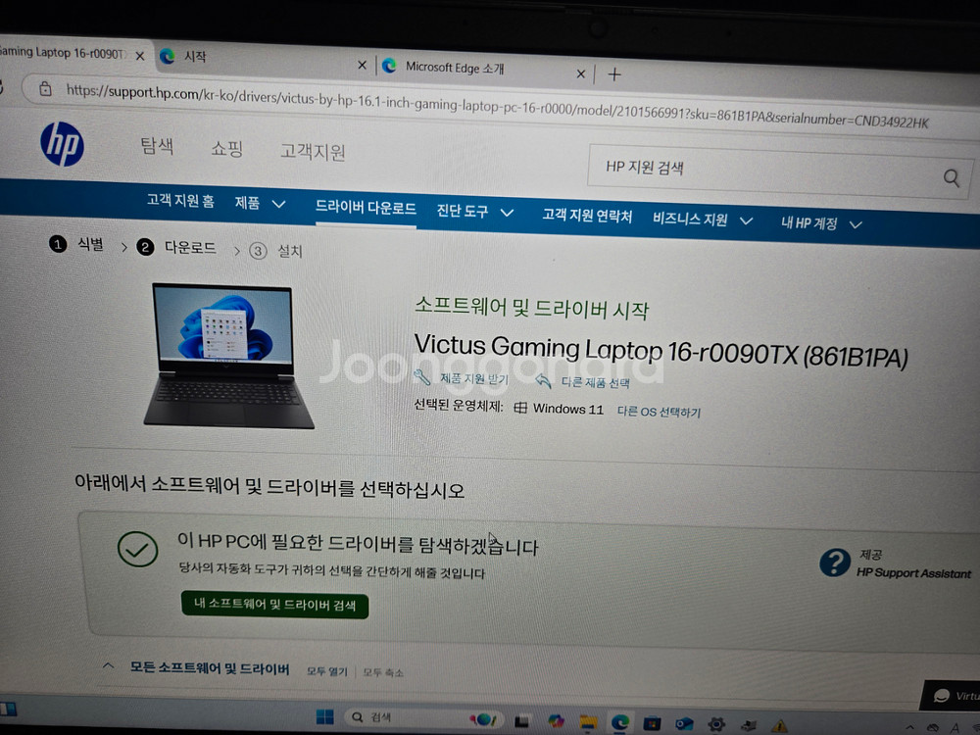Click the step 2 다운로드 circle
Screen dimensions: 980x735
[145, 247]
